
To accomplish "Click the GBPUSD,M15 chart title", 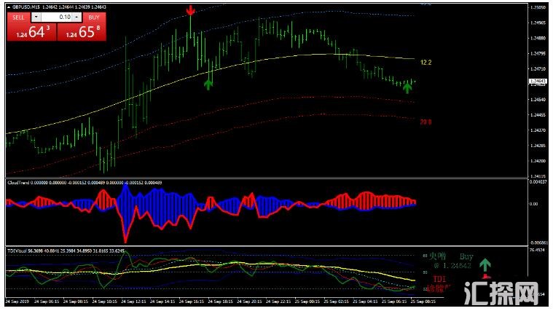I will point(26,7).
